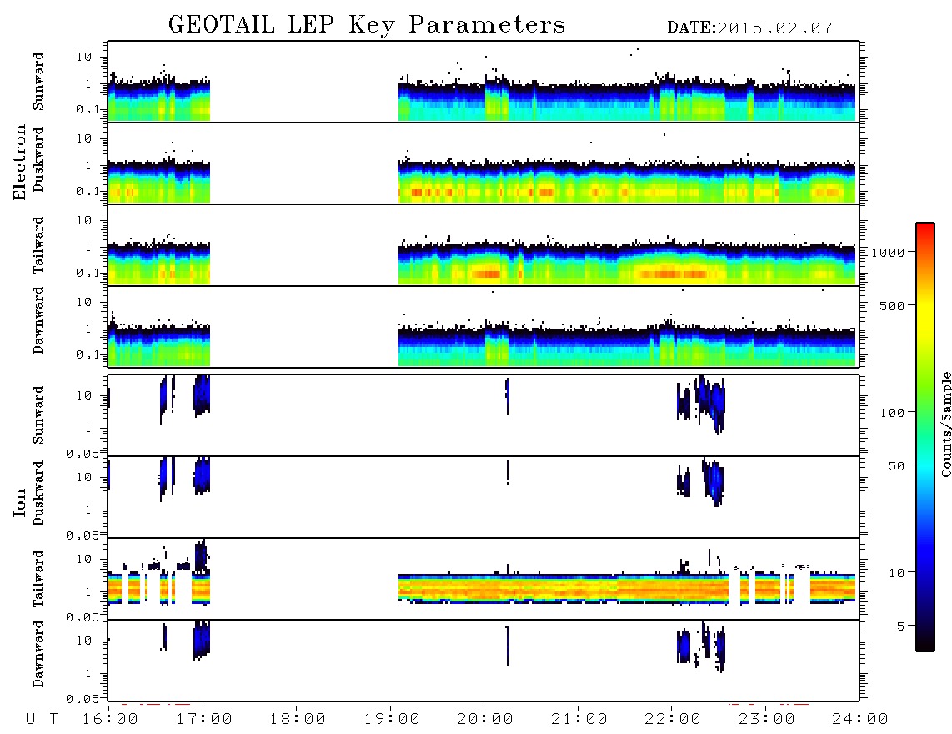Click the '19:00' time tick label
The image size is (952, 734).
392,720
